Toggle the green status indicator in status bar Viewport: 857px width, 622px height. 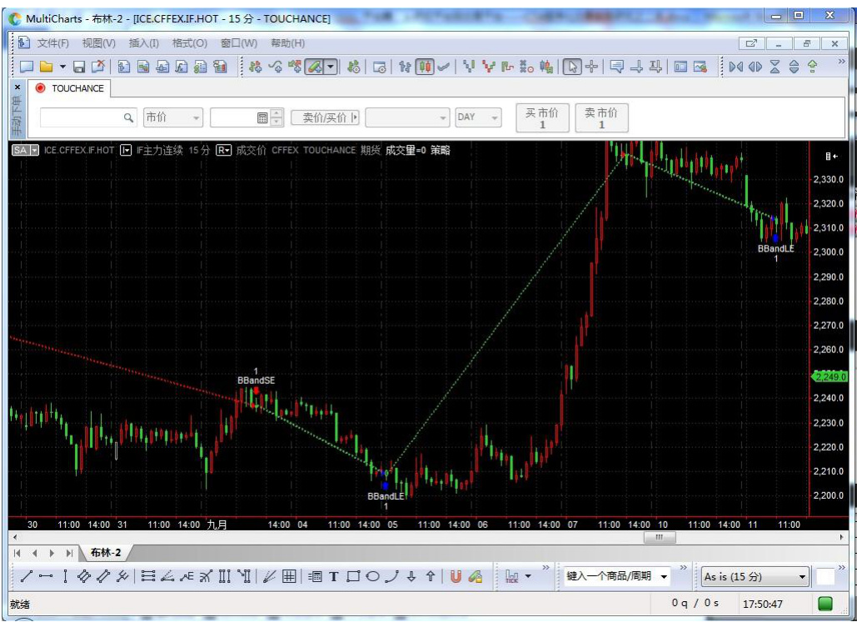click(x=825, y=603)
